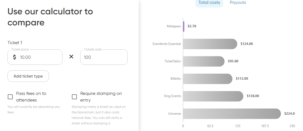The width and height of the screenshot is (303, 131).
Task: Select the Universe chart bar
Action: pyautogui.click(x=232, y=114)
